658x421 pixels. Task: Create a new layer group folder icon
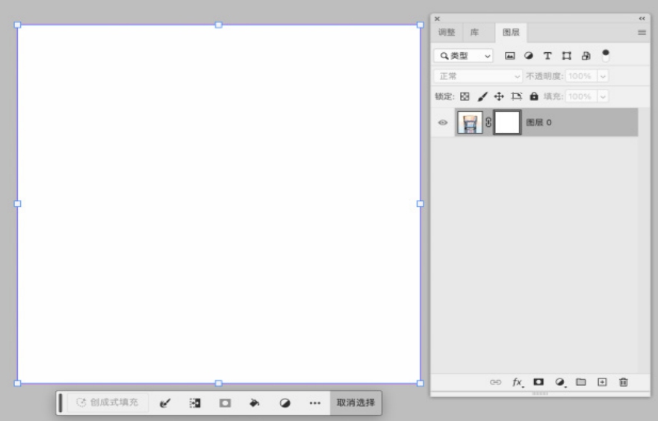coord(580,381)
